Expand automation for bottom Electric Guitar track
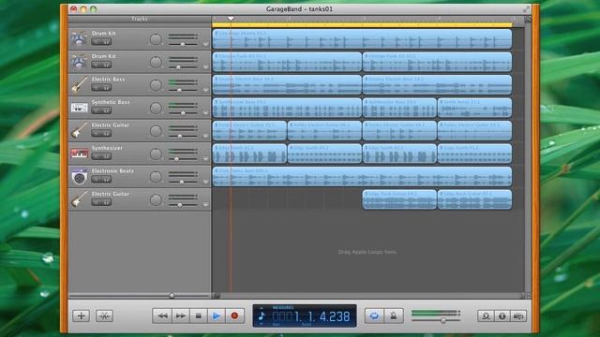The width and height of the screenshot is (600, 337). (x=205, y=205)
